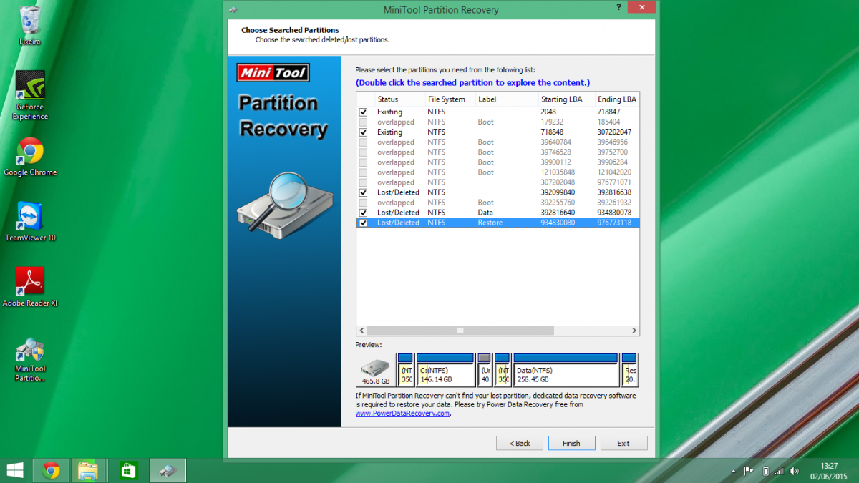Select overlapped row ending LBA 185404
This screenshot has width=859, height=483.
[498, 122]
